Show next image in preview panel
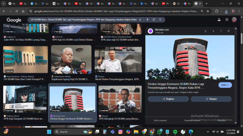 (x=213, y=31)
